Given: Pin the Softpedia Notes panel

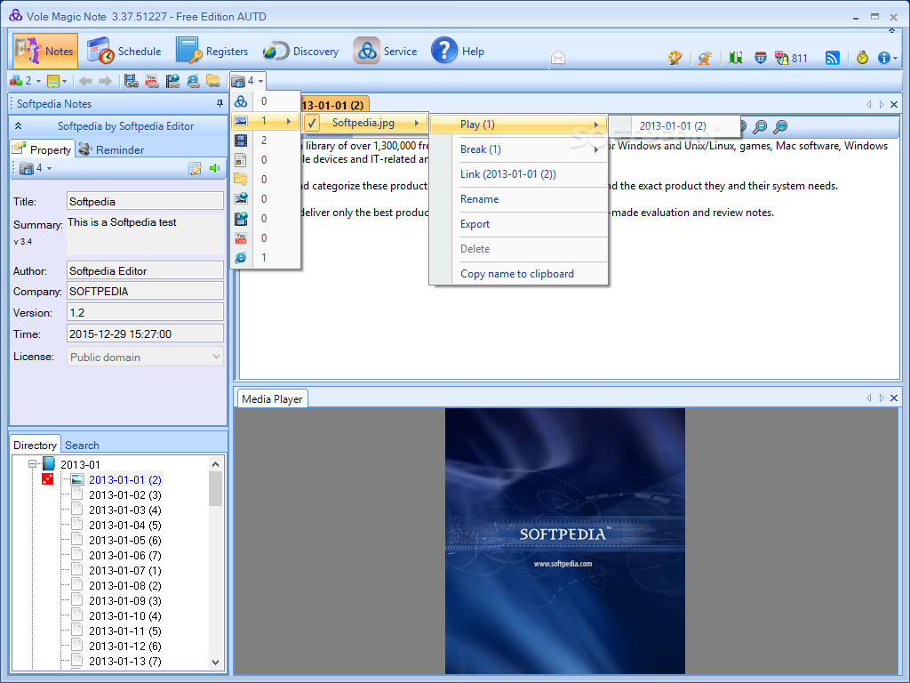Looking at the screenshot, I should [220, 103].
